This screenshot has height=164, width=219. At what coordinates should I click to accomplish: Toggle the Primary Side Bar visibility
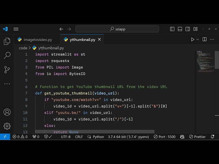pyautogui.click(x=172, y=29)
